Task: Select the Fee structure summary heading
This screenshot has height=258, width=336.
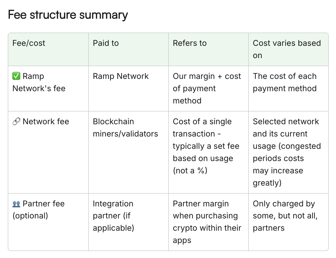Action: tap(68, 15)
